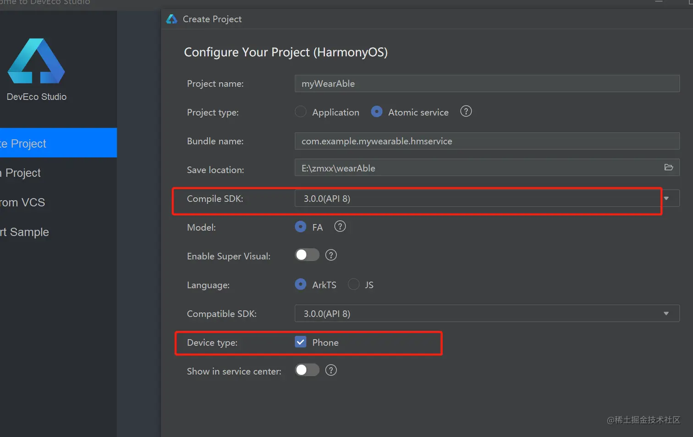Click the DevEco Studio logo icon
Viewport: 693px width, 437px height.
click(x=36, y=61)
